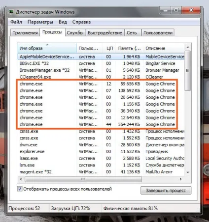
Task: Select chrome.exe row using 20 640 КБ
Action: point(101,97)
